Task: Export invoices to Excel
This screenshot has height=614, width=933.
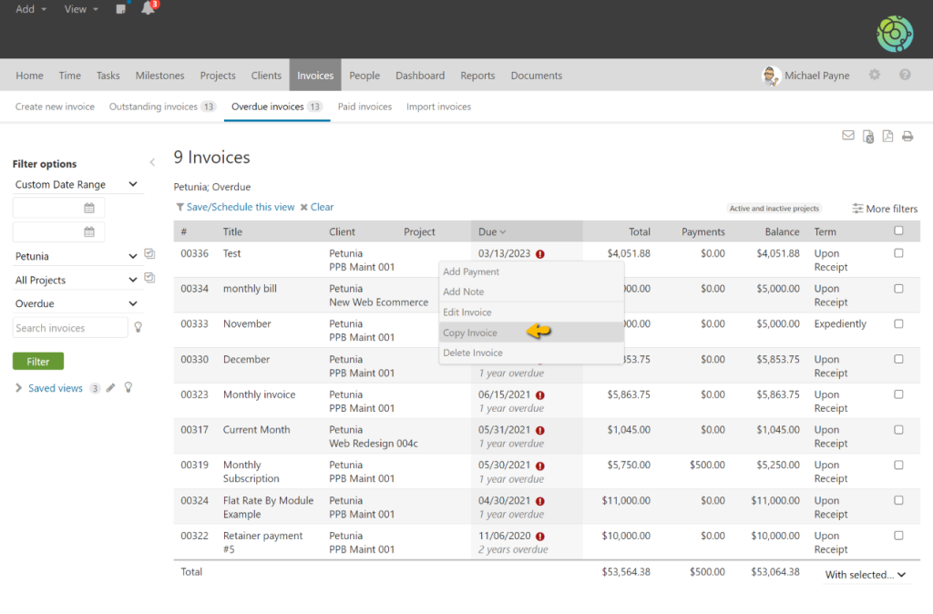Action: (x=868, y=135)
